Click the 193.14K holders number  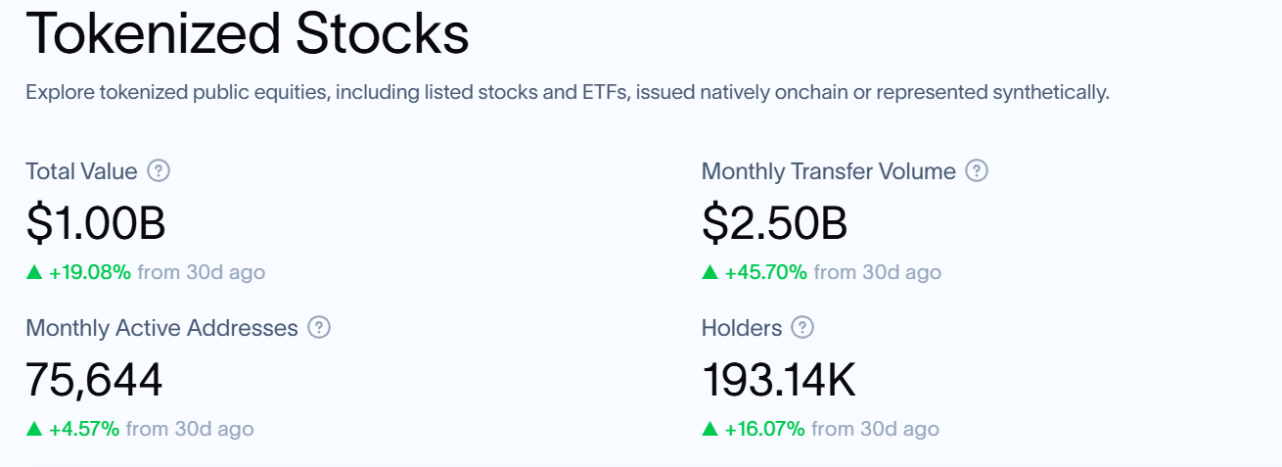coord(779,380)
